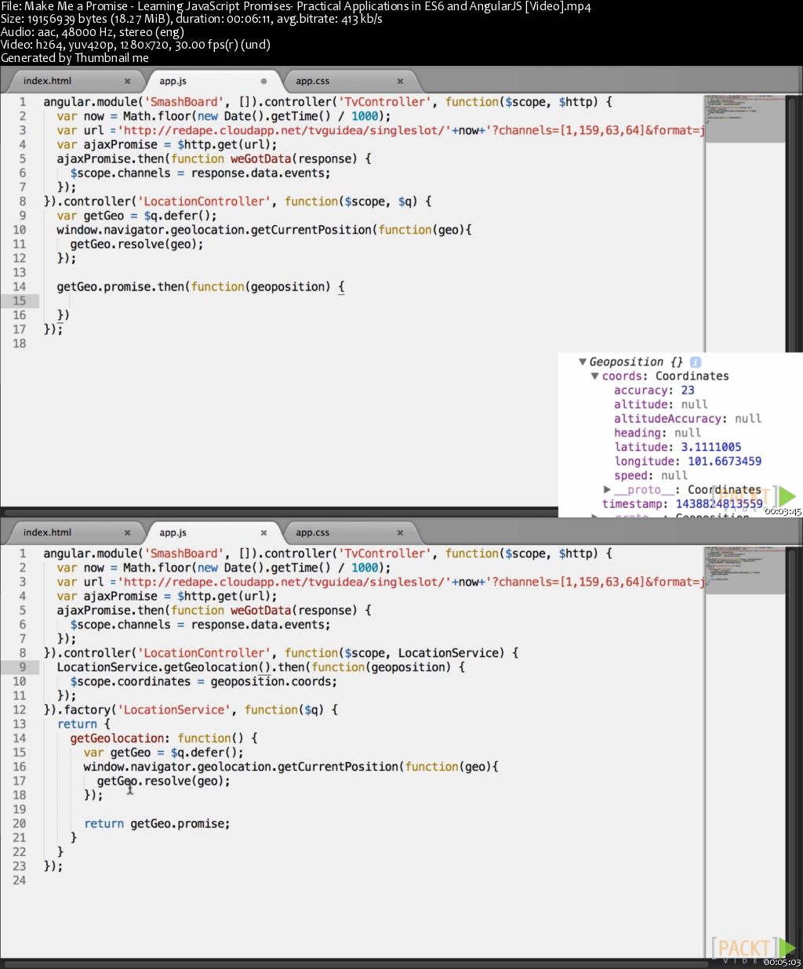Image resolution: width=803 pixels, height=969 pixels.
Task: Click 'getGeo.promise.then' on line 14 of upper editor
Action: pyautogui.click(x=120, y=287)
